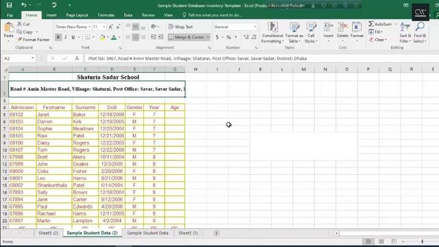Switch to the Data tab
The height and width of the screenshot is (247, 439).
click(x=128, y=15)
